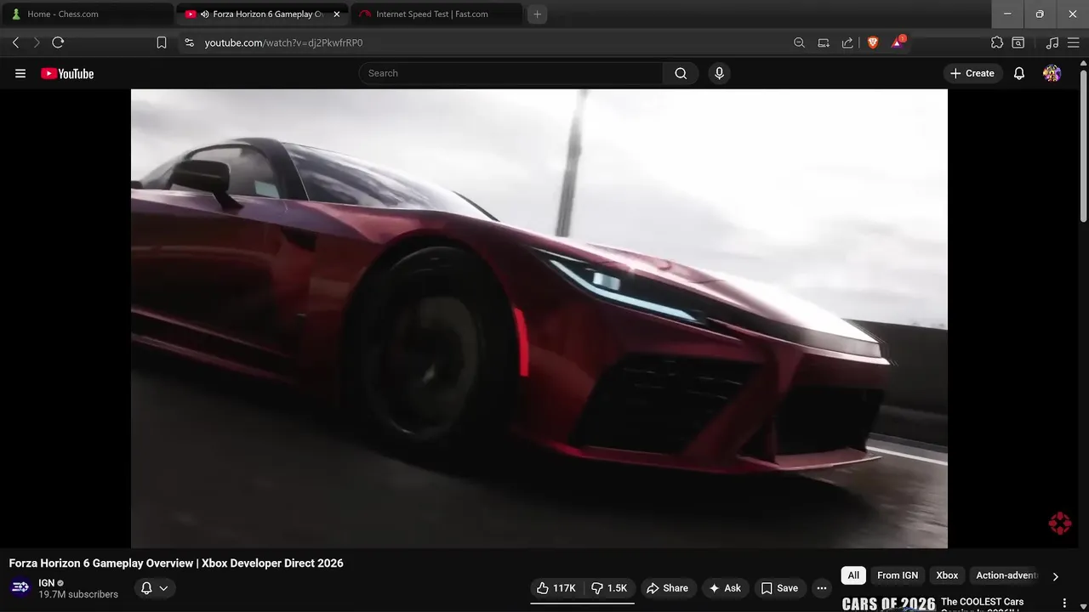This screenshot has width=1089, height=612.
Task: Open YouTube notifications bell
Action: tap(1019, 73)
